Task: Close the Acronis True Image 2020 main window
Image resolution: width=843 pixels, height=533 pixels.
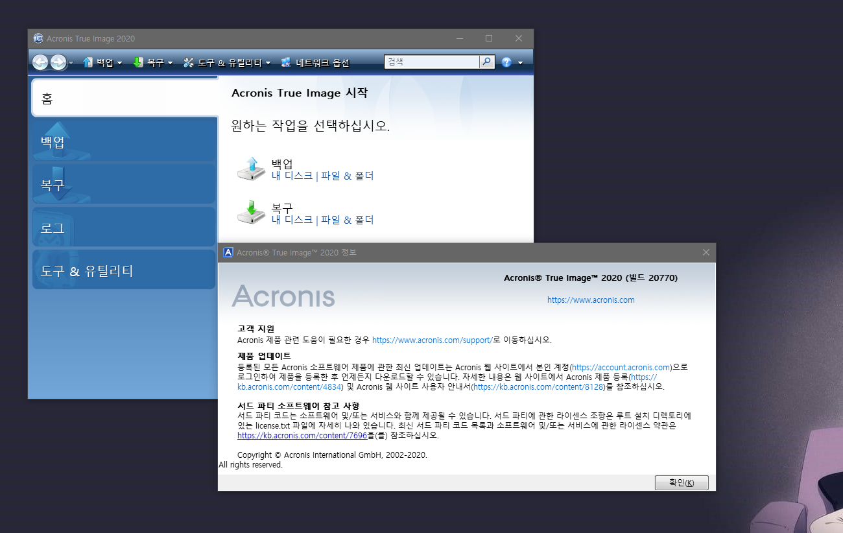Action: (519, 38)
